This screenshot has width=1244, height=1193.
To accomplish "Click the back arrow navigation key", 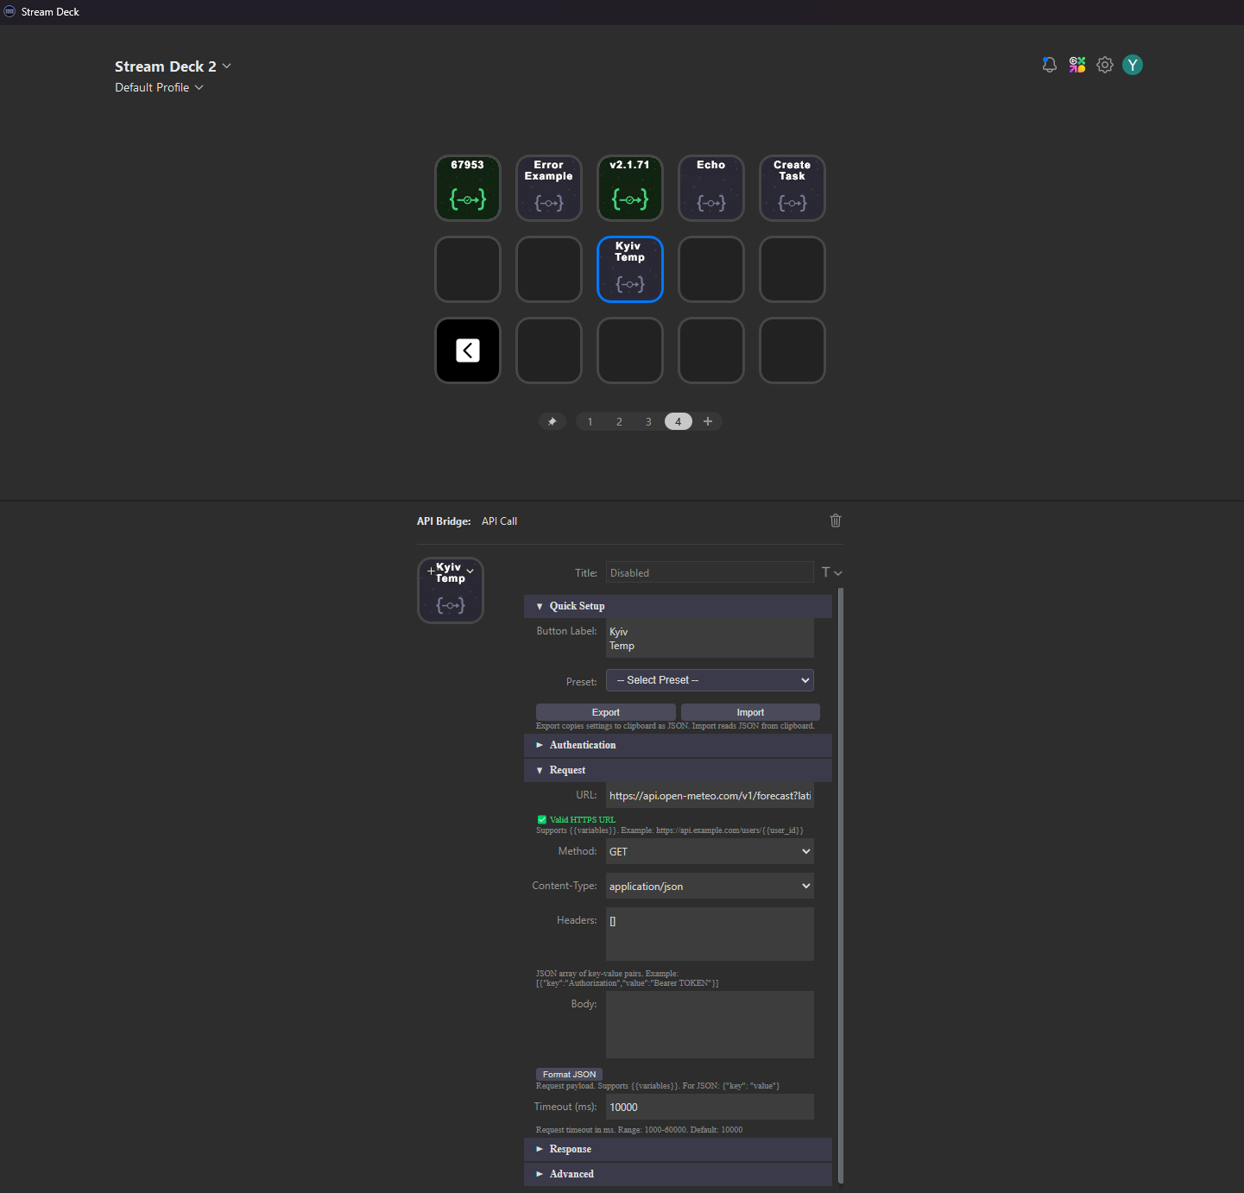I will (467, 350).
